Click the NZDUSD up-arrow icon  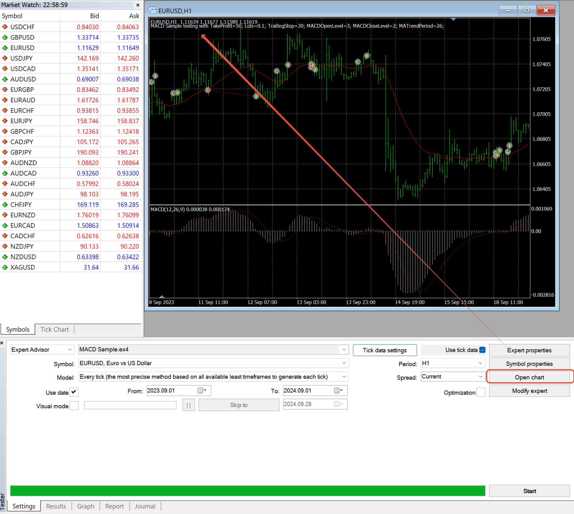[x=5, y=257]
